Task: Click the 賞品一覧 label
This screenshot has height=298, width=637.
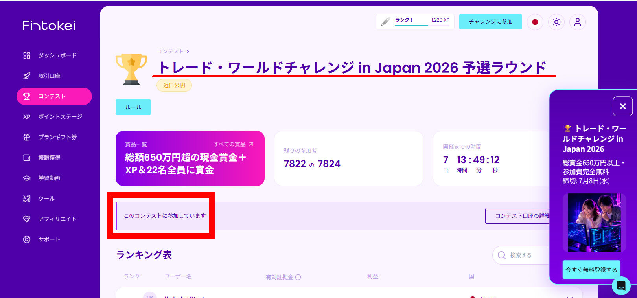Action: [136, 144]
